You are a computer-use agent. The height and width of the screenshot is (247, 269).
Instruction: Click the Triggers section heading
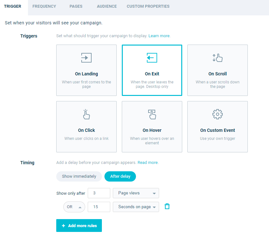(x=29, y=36)
